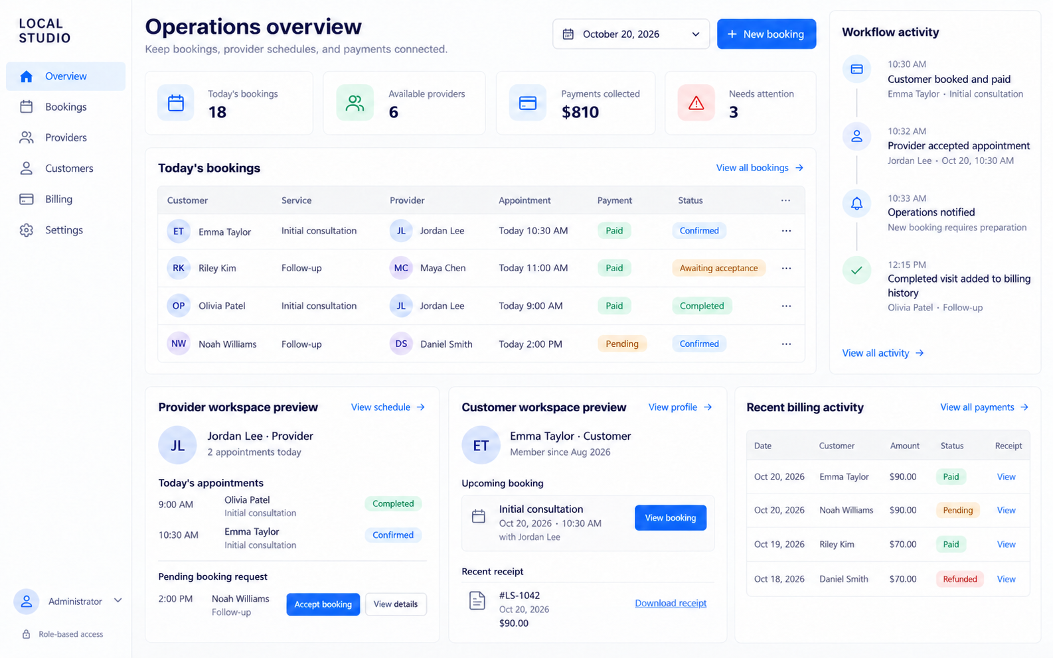This screenshot has height=658, width=1053.
Task: Open Bookings in the sidebar
Action: 66,107
